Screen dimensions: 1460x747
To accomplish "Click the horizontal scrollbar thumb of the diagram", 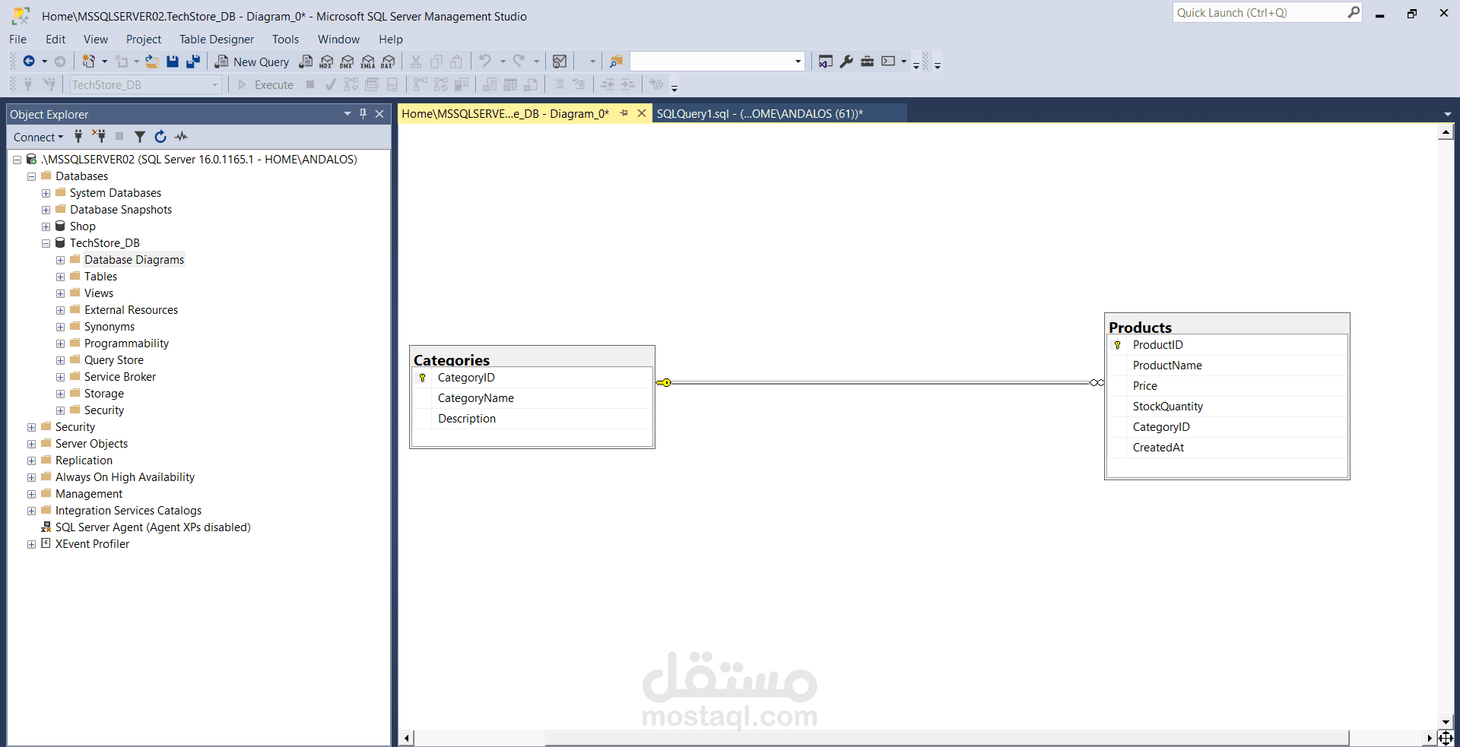I will (x=947, y=738).
